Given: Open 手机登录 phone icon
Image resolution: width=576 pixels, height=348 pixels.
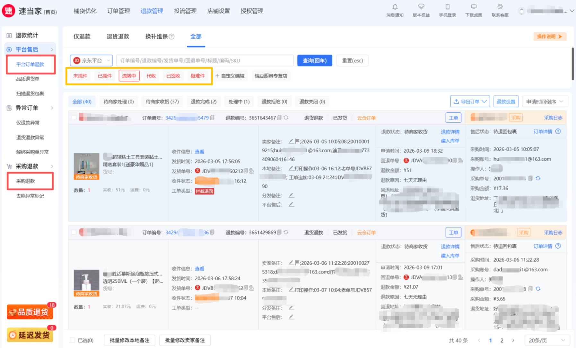Looking at the screenshot, I should 447,7.
